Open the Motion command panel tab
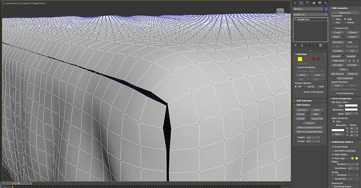Screen dimensions: 361x188 (x=314, y=3)
